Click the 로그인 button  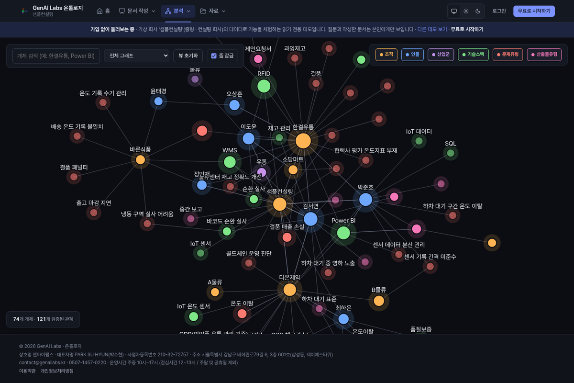click(x=499, y=11)
